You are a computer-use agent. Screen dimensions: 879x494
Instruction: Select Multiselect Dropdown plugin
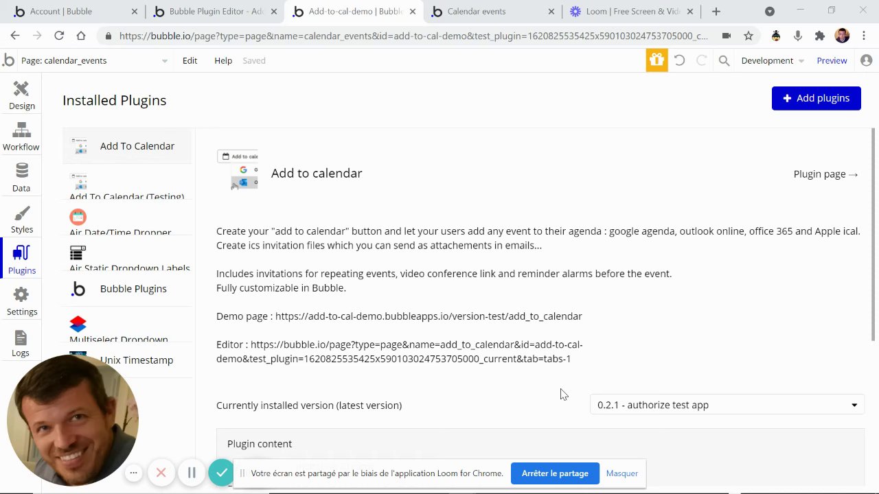point(128,325)
